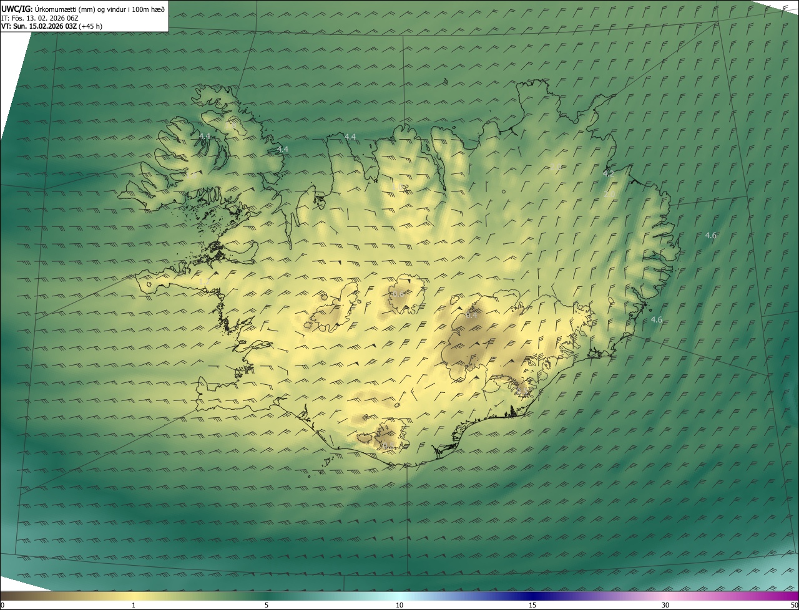Screen dimensions: 799x610
Task: Click the "(+45 h)" forecast offset text
Action: [91, 26]
